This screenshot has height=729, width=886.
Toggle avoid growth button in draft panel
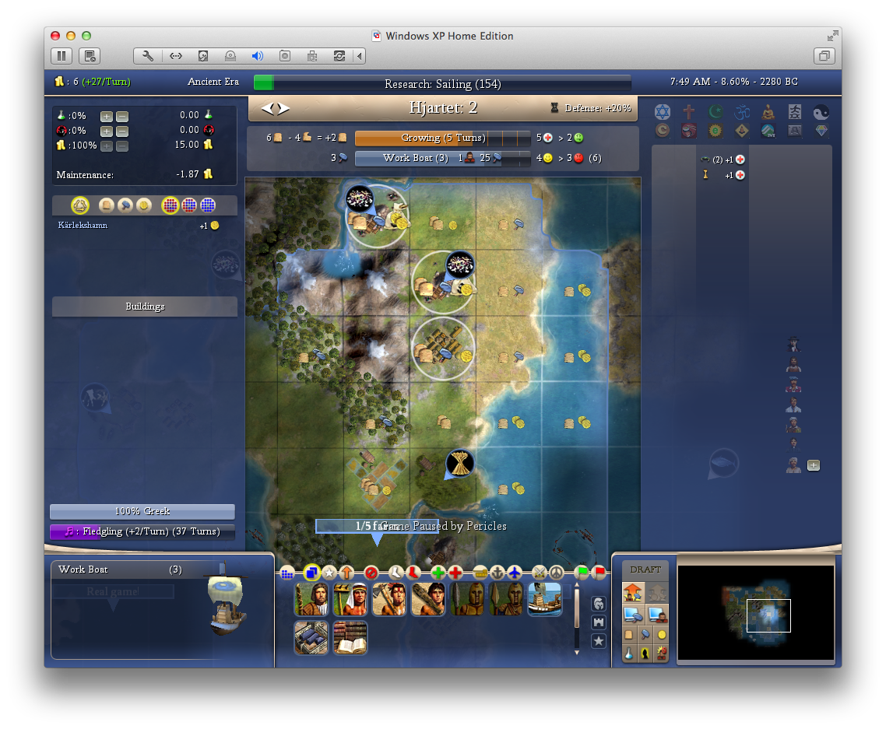click(x=662, y=654)
